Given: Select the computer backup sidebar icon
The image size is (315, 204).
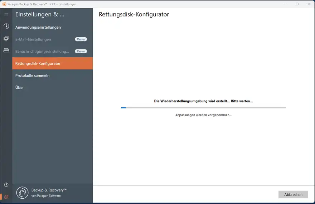Looking at the screenshot, I should (x=6, y=38).
